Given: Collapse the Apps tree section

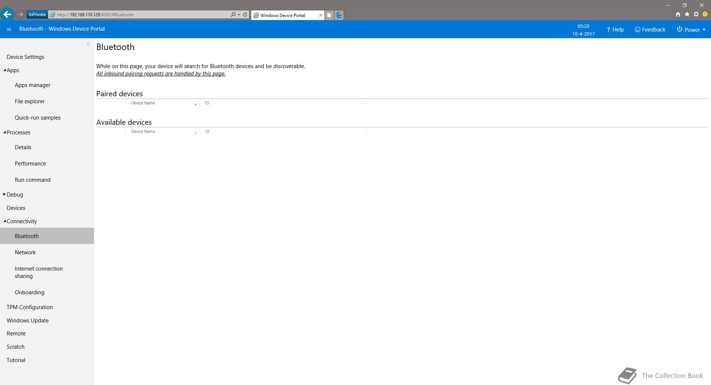Looking at the screenshot, I should coord(5,70).
